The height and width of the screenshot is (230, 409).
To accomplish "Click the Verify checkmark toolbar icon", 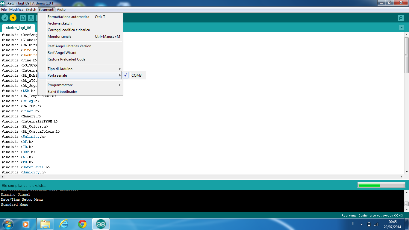I will coord(5,18).
